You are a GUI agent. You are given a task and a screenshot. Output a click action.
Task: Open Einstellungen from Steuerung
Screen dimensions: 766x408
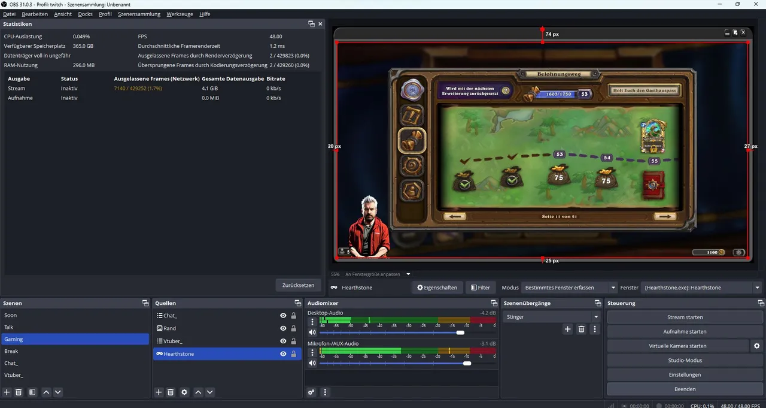click(x=685, y=374)
